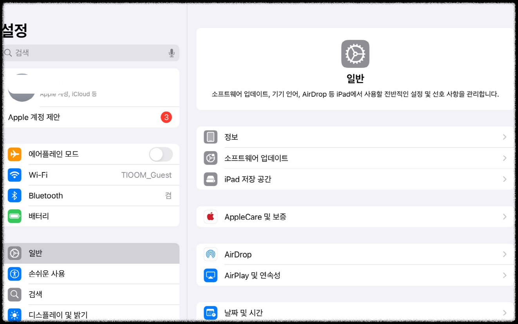Open Apple 계정 제안 with notification badge
The image size is (518, 324).
point(78,117)
